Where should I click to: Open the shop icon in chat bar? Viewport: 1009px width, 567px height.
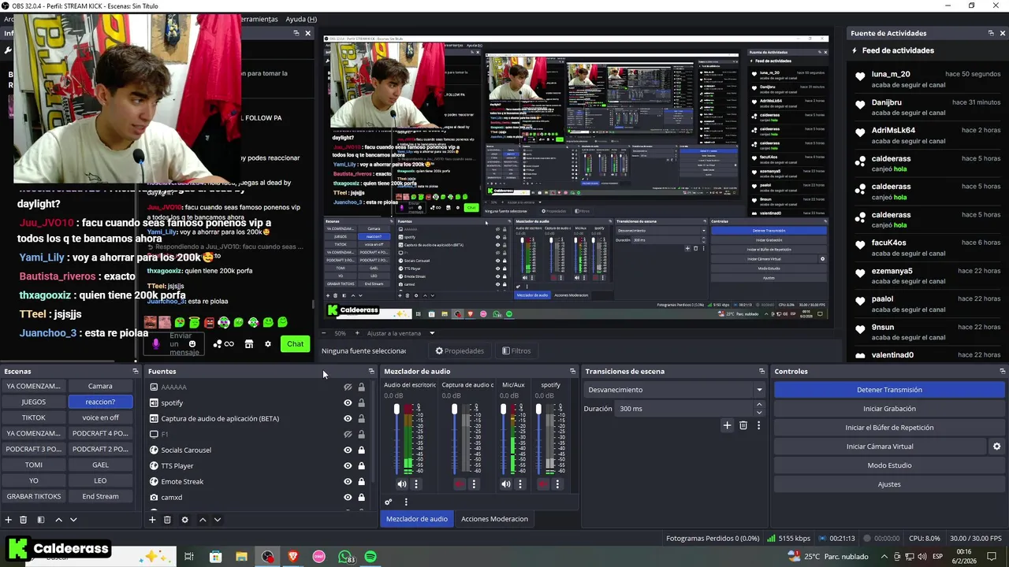tap(249, 344)
